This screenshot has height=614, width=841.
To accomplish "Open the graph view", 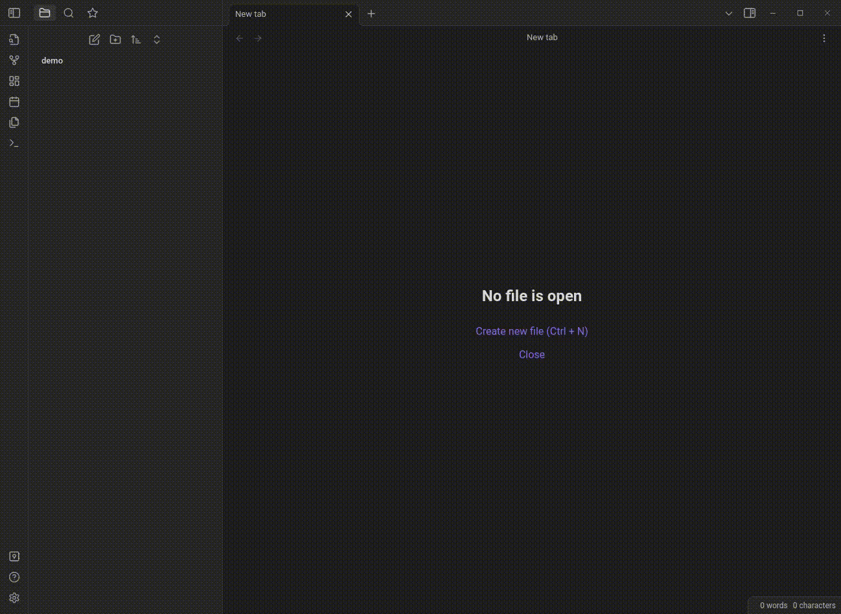I will 14,60.
